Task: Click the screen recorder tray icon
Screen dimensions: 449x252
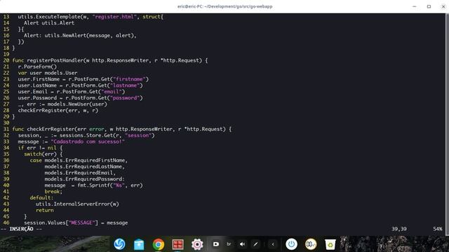Action: point(216,244)
